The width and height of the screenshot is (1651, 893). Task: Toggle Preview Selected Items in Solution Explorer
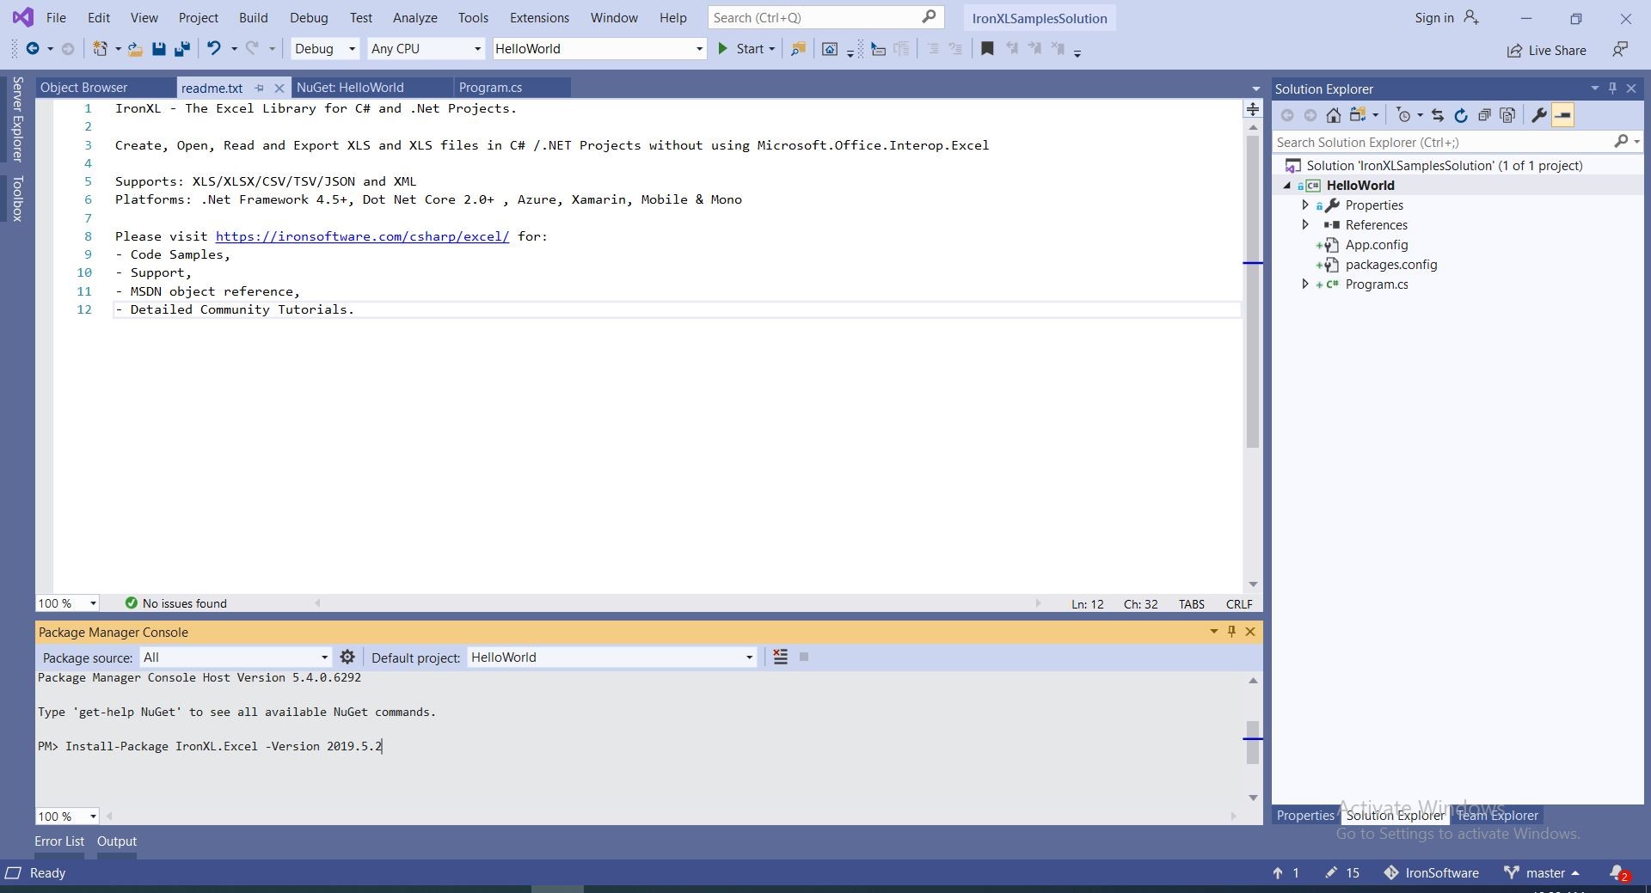[x=1562, y=115]
